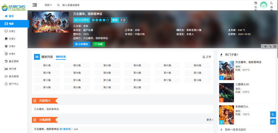Open 天命除刀人 title link
This screenshot has height=133, width=278.
pos(242,107)
